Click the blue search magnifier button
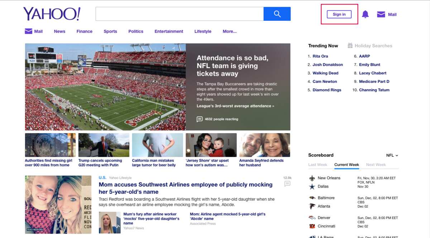The width and height of the screenshot is (430, 238). 277,14
